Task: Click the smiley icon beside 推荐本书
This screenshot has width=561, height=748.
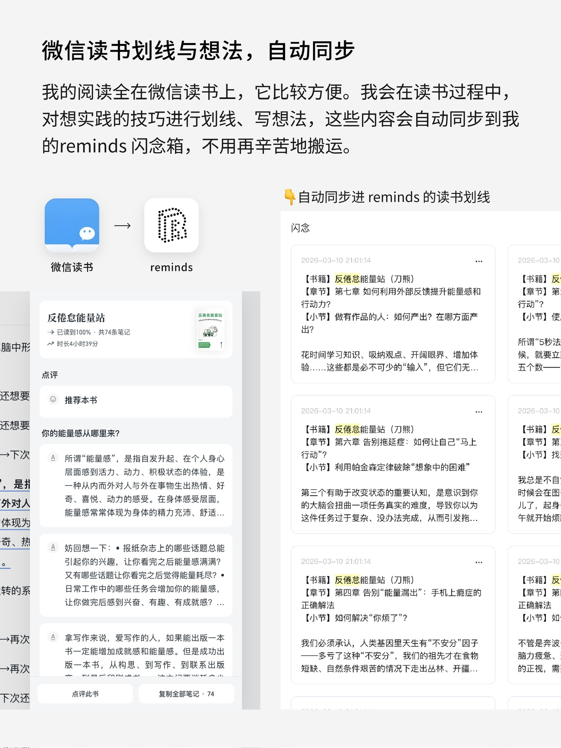Action: (53, 399)
